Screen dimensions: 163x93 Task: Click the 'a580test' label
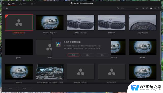19,82
